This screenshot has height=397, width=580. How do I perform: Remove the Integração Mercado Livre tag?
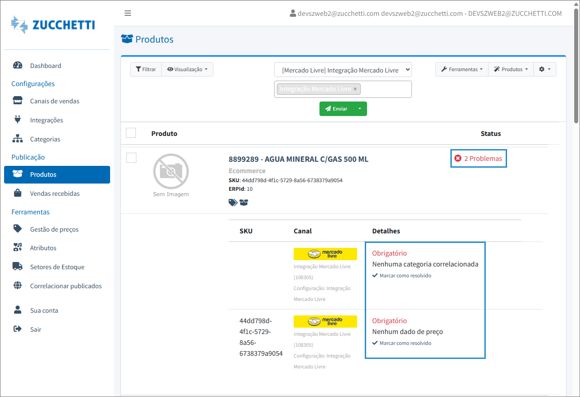(355, 89)
